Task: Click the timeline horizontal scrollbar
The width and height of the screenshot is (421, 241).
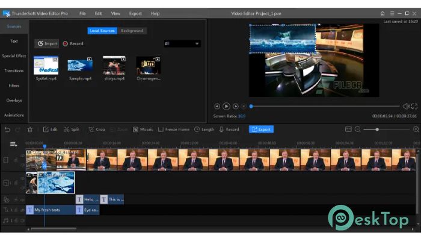Action: coord(54,229)
